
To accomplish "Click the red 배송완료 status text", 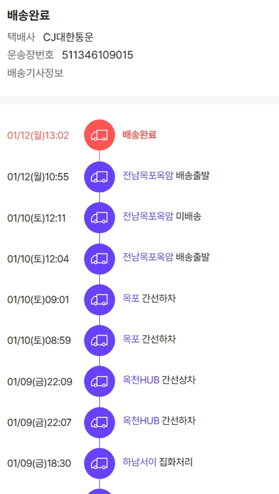I will pos(139,135).
